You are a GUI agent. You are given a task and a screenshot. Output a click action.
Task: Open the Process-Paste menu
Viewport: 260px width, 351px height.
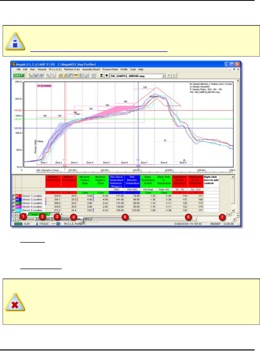(x=110, y=69)
